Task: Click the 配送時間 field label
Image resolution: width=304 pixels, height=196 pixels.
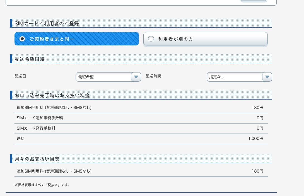Action: click(153, 76)
